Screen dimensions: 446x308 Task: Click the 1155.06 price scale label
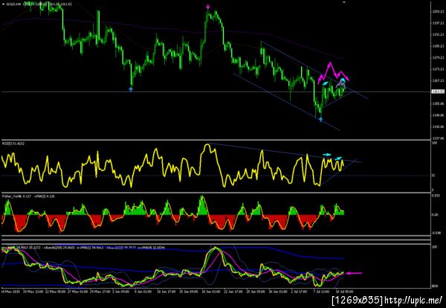439,103
